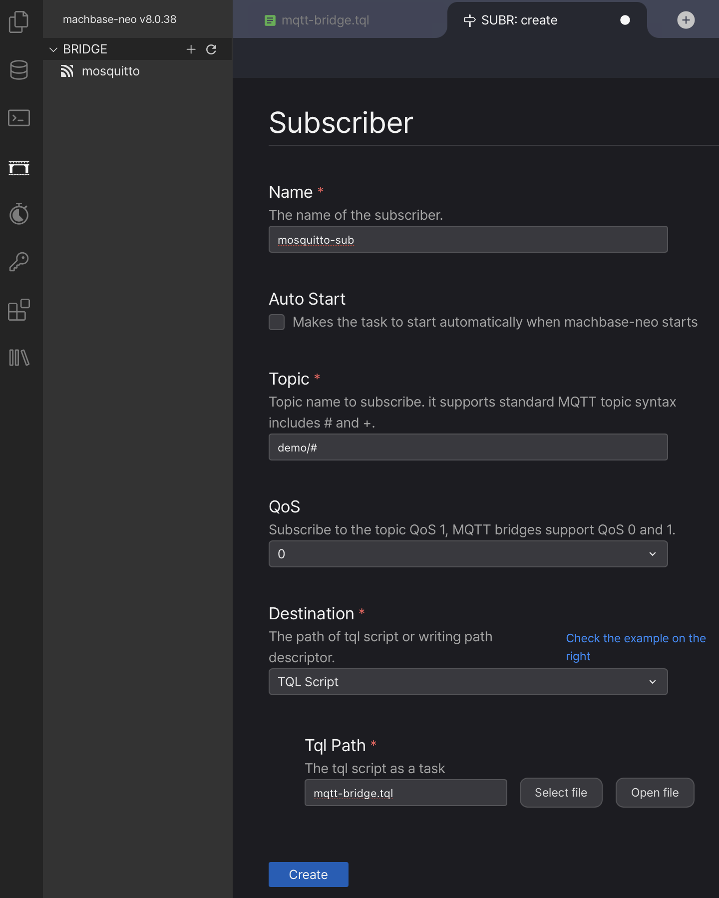
Task: Open the database icon in sidebar
Action: pos(19,70)
